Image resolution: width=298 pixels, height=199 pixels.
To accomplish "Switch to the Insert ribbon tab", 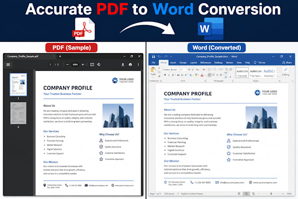I will [x=173, y=63].
